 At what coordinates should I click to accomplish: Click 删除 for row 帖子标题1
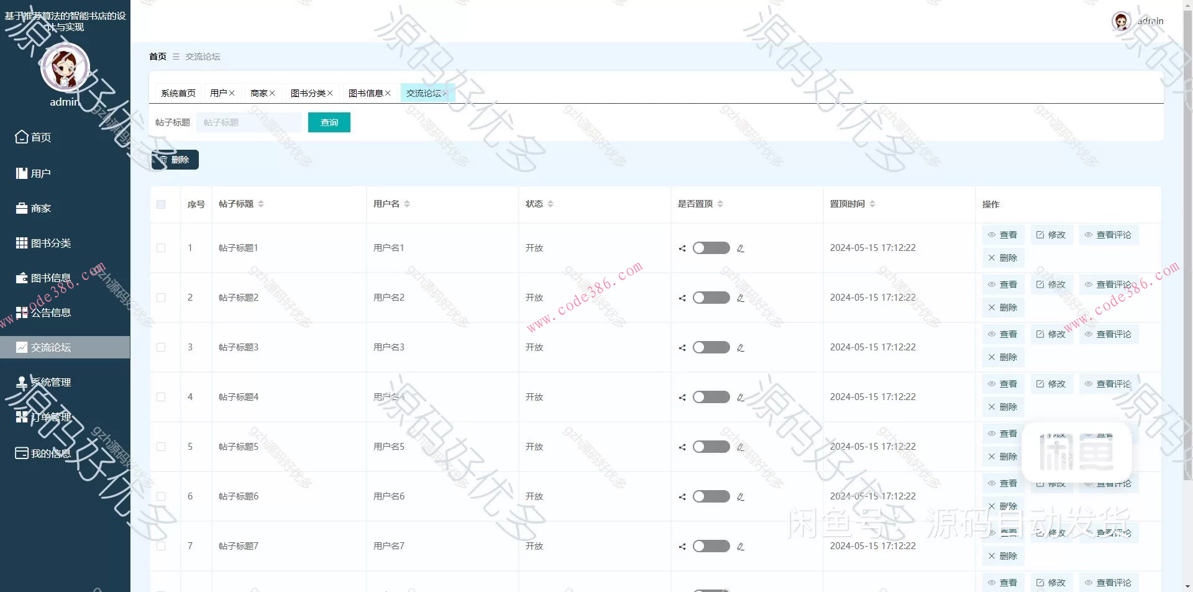point(1003,258)
